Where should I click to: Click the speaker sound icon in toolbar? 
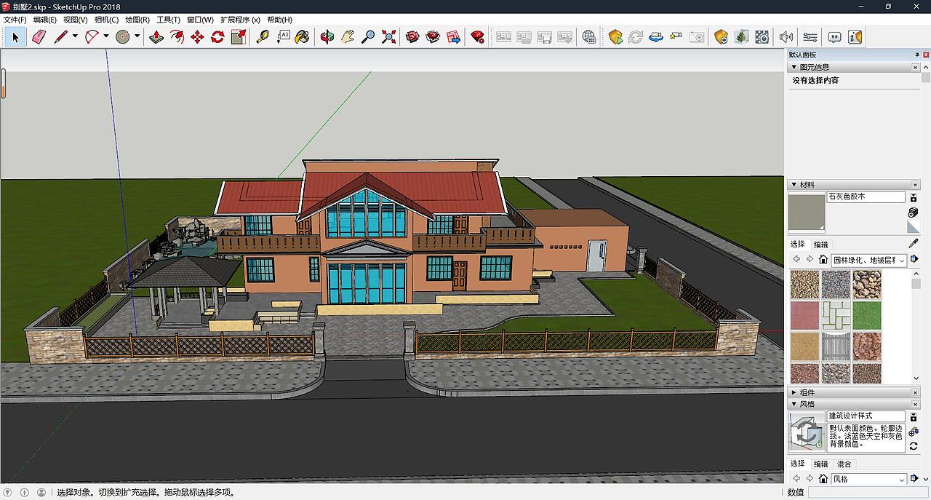pyautogui.click(x=786, y=36)
